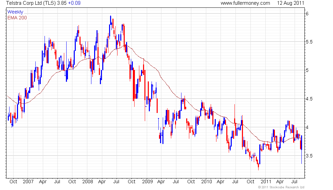Click the Weekly timeframe label
The width and height of the screenshot is (333, 190).
tap(15, 12)
